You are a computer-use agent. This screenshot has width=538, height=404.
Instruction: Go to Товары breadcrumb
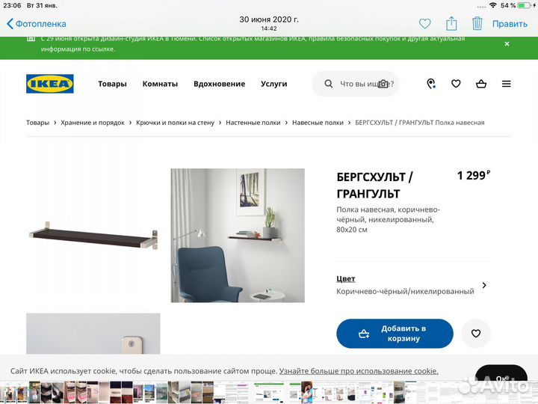tap(37, 123)
